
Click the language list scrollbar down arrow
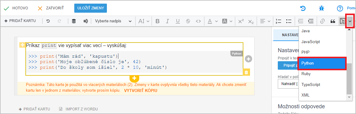tap(349, 97)
